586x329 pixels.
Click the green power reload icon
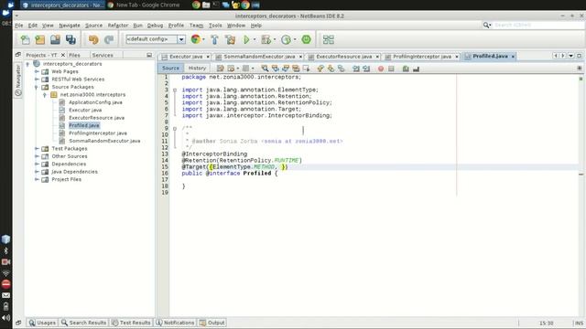tap(306, 39)
